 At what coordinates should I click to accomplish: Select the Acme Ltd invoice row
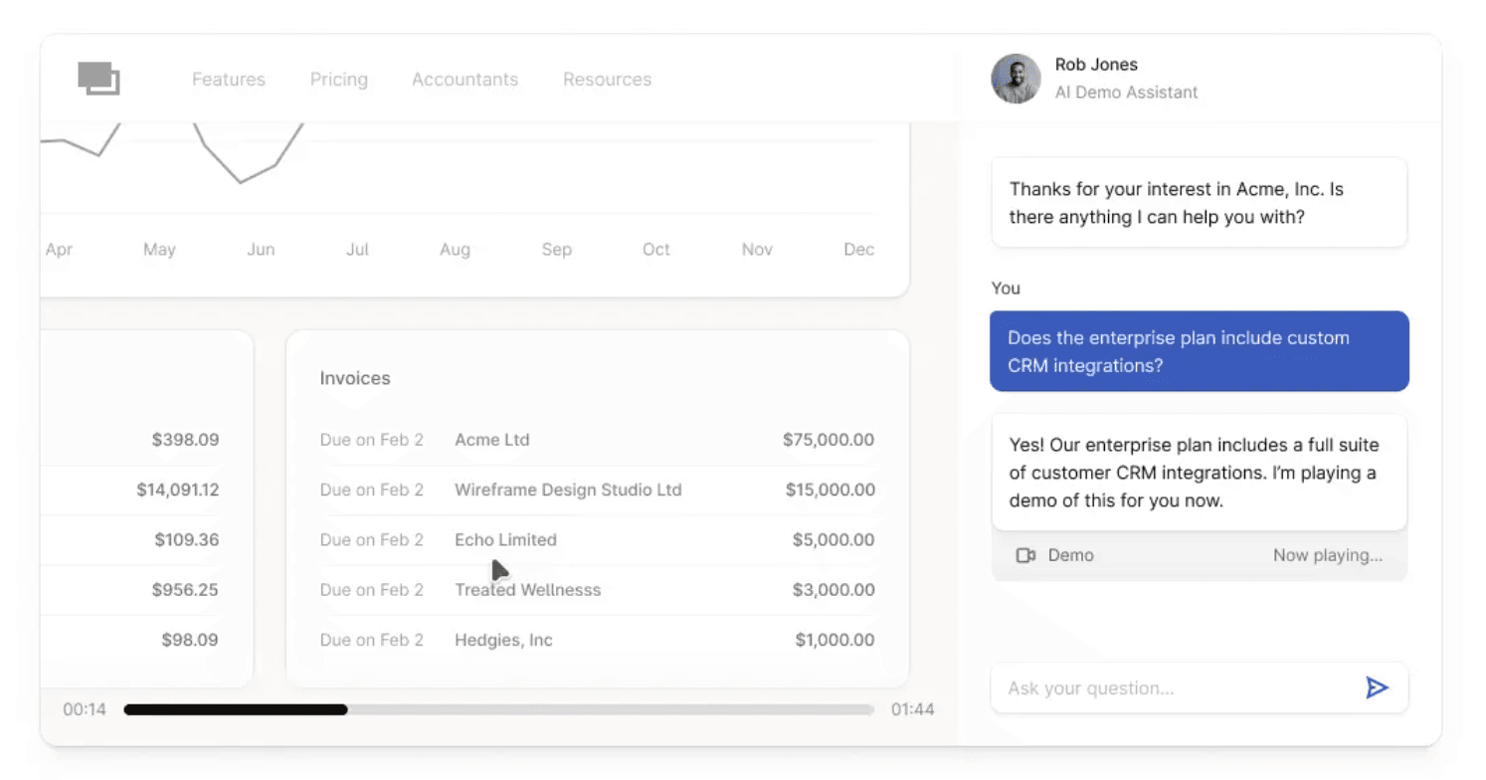pos(597,440)
